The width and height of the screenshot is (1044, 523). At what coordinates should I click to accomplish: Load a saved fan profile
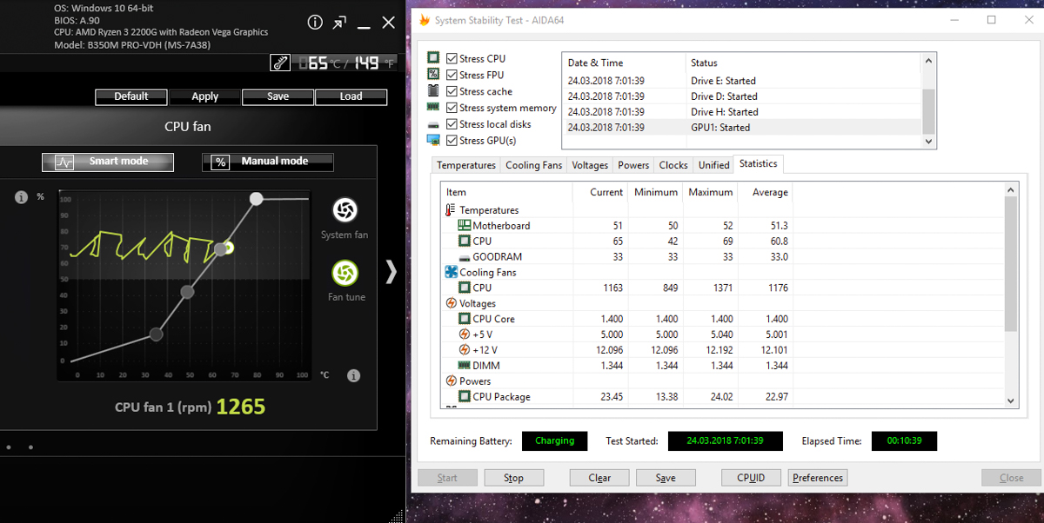pos(351,96)
